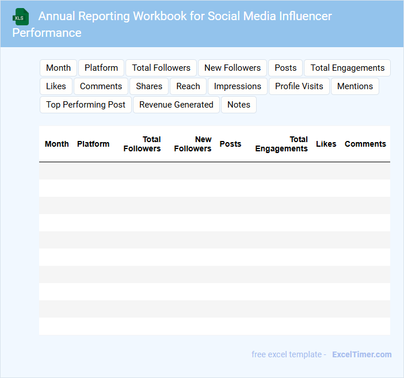Viewport: 404px width, 378px height.
Task: Click the Total Engagements column header
Action: pos(281,144)
